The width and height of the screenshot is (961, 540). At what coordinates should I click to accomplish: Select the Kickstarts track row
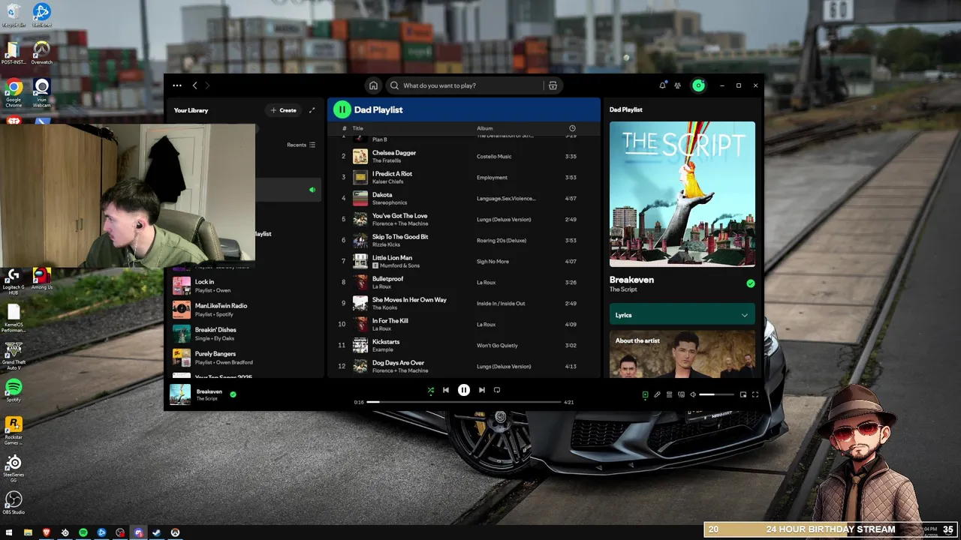point(464,345)
